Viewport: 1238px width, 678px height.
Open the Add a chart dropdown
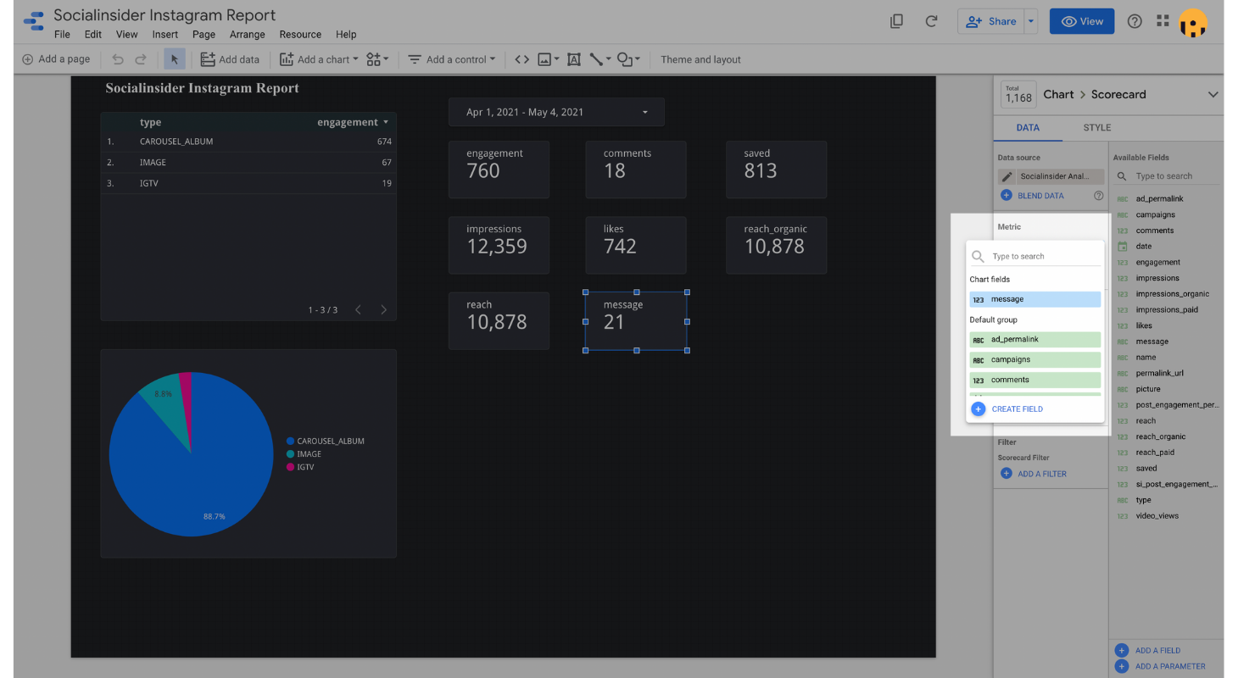click(319, 59)
